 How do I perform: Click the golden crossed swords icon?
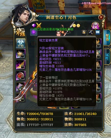point(39,25)
